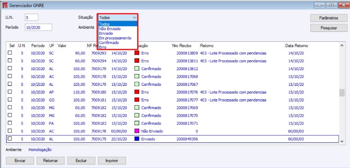Screen dimensions: 350x168
Task: Choose 'Em processamento' in Situação list
Action: coord(118,38)
